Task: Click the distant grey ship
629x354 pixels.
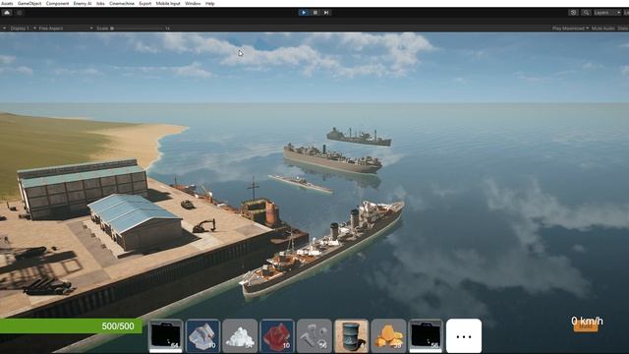Action: click(x=359, y=137)
